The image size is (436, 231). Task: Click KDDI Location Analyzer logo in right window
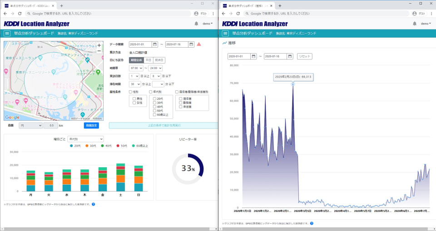tap(255, 24)
